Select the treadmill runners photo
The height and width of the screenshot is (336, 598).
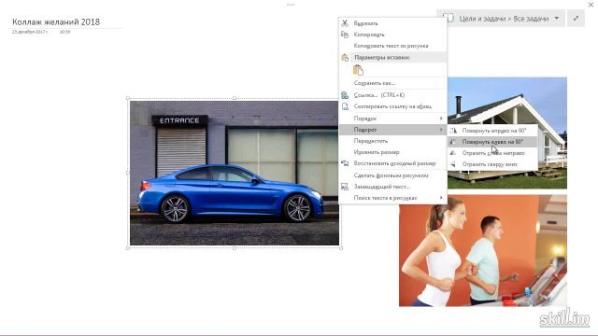[x=483, y=251]
